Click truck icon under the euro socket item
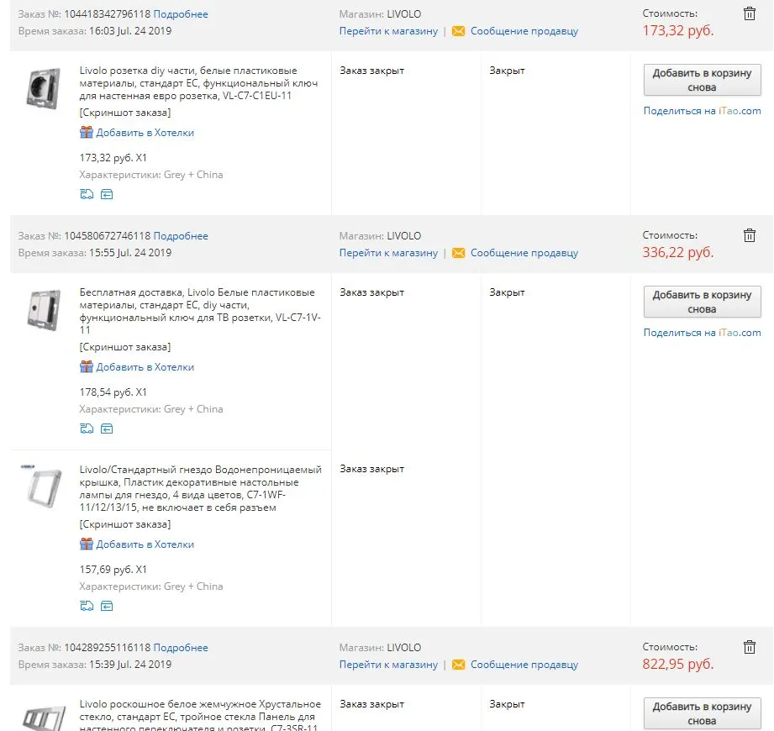Viewport: 774px width, 731px height. click(x=87, y=194)
